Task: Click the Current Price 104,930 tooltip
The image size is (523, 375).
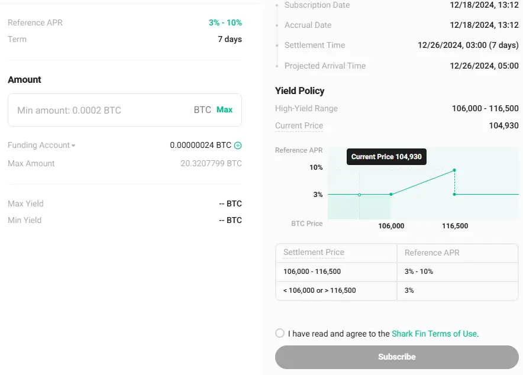Action: [386, 157]
